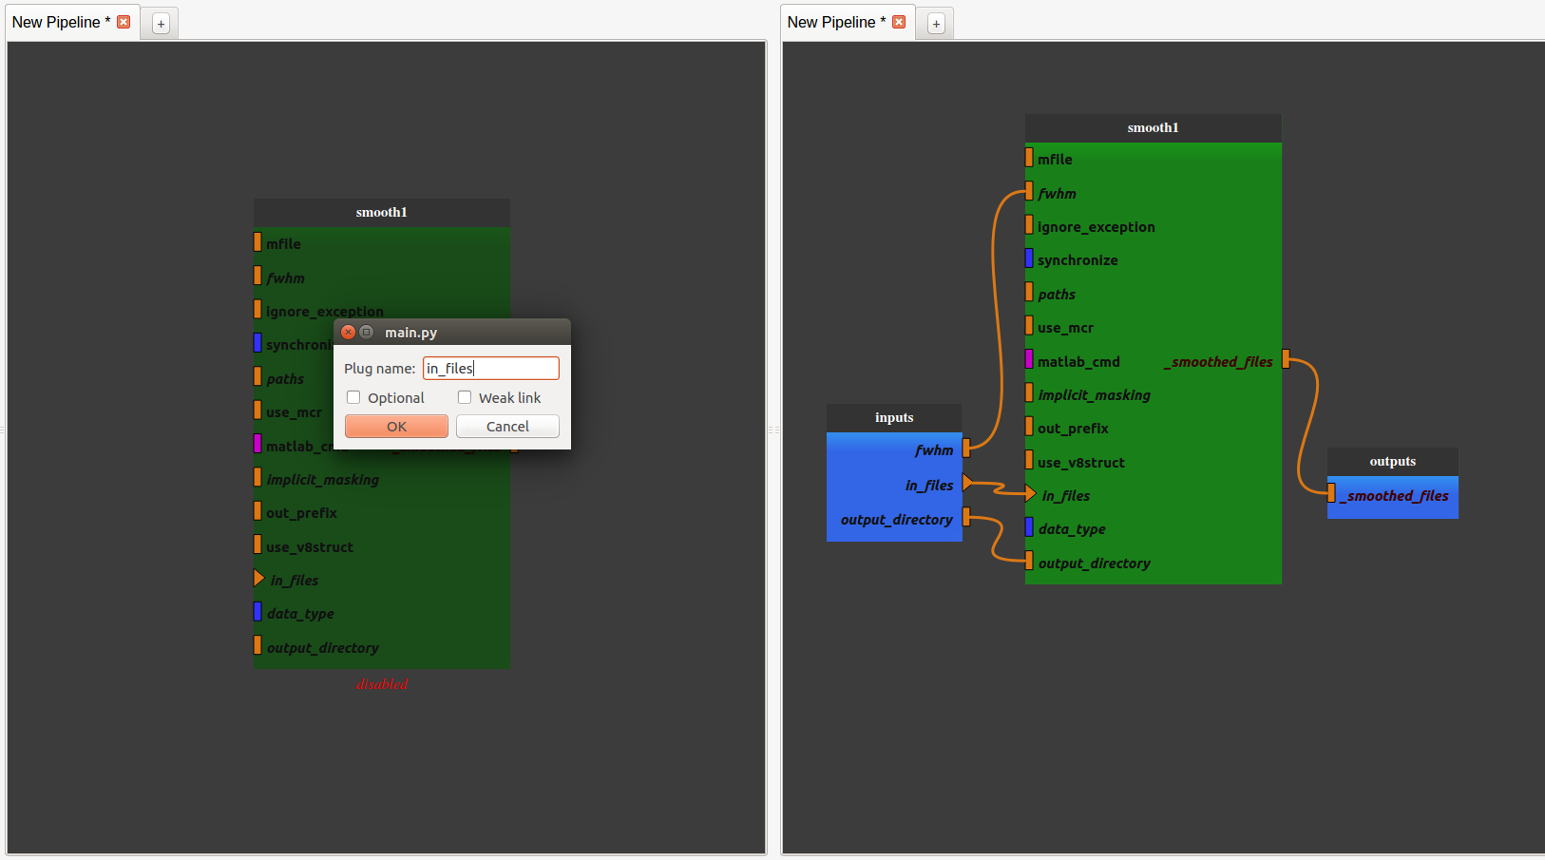Image resolution: width=1545 pixels, height=860 pixels.
Task: Close the left New Pipeline tab
Action: [x=124, y=22]
